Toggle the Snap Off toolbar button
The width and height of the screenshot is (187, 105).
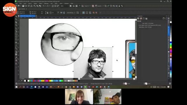coord(82,6)
